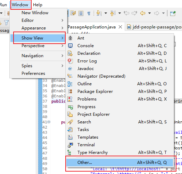Select Other... in Show View submenu
The height and width of the screenshot is (174, 182).
coord(119,163)
